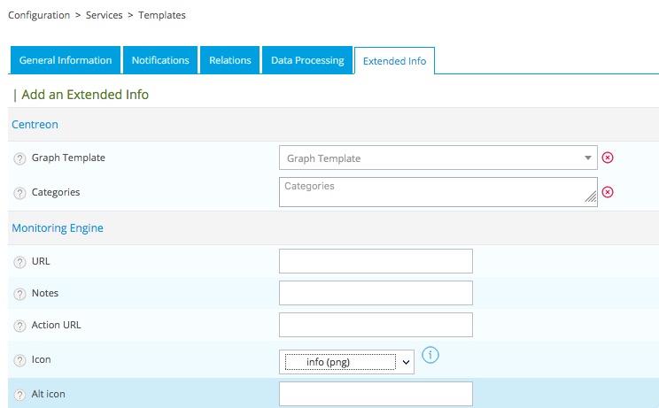Click help icon next to Icon label
The width and height of the screenshot is (659, 408).
(19, 361)
